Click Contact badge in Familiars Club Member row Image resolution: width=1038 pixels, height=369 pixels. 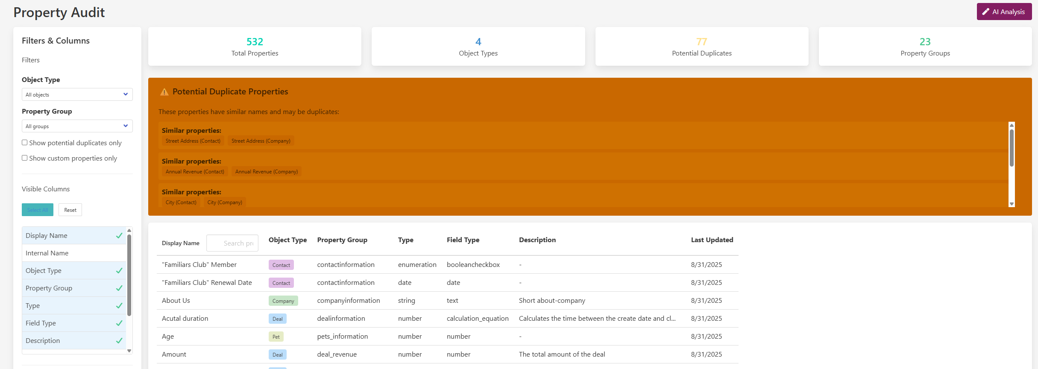click(281, 265)
